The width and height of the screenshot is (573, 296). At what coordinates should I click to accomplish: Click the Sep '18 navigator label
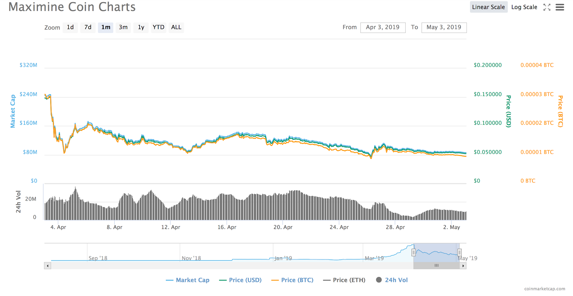click(98, 258)
